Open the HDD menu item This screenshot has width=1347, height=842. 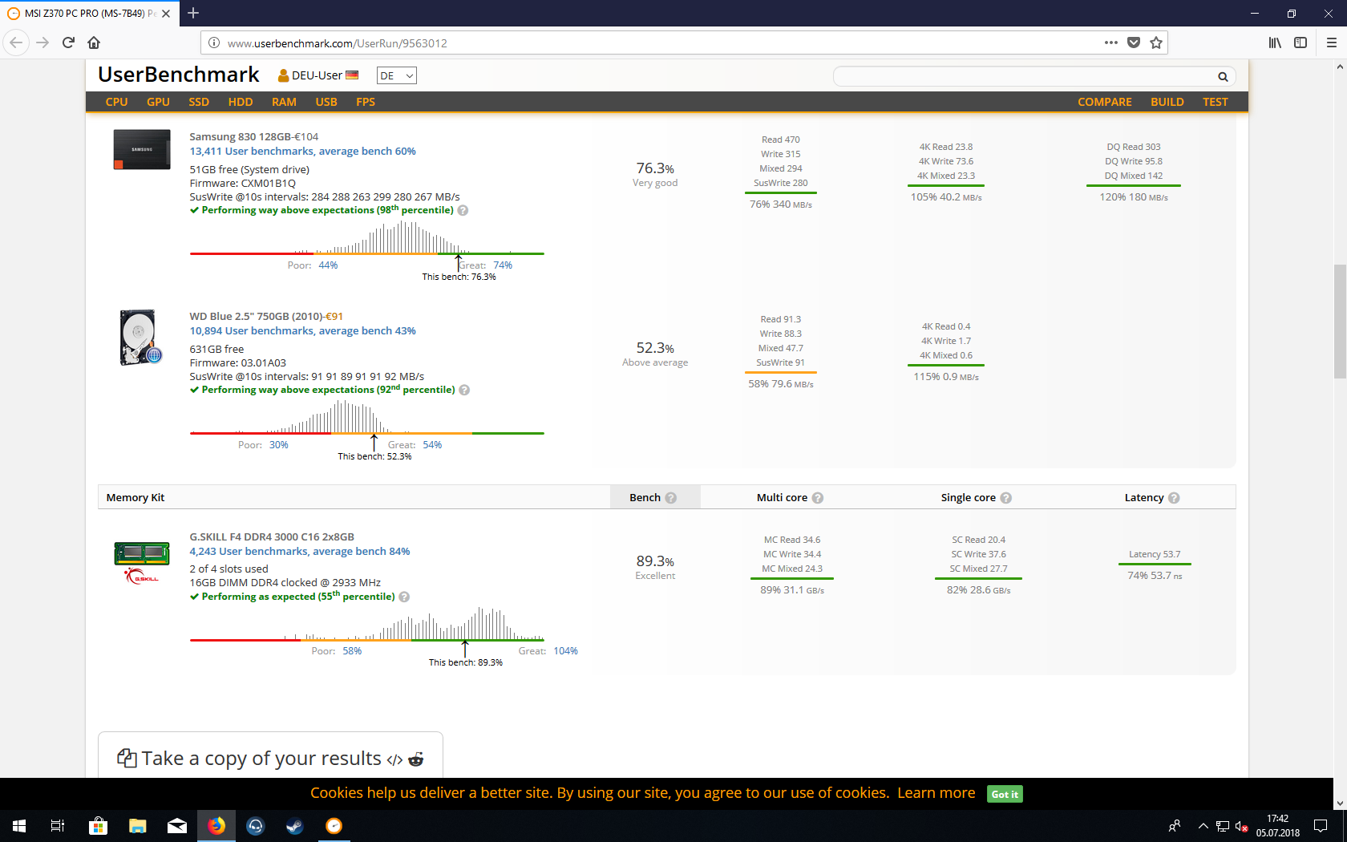tap(241, 102)
